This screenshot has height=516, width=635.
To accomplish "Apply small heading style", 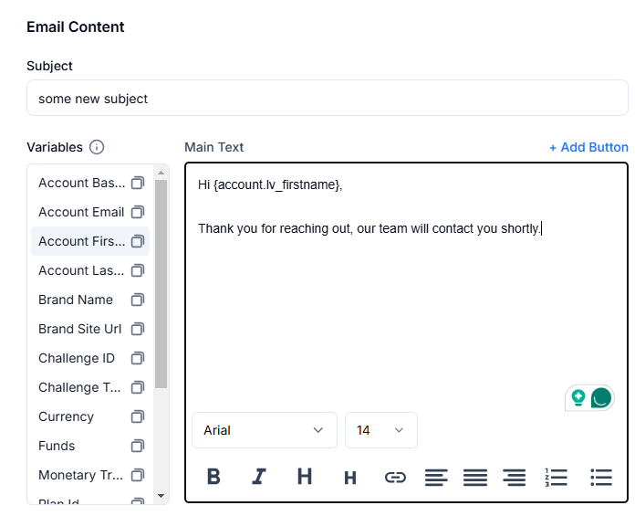I will [350, 478].
